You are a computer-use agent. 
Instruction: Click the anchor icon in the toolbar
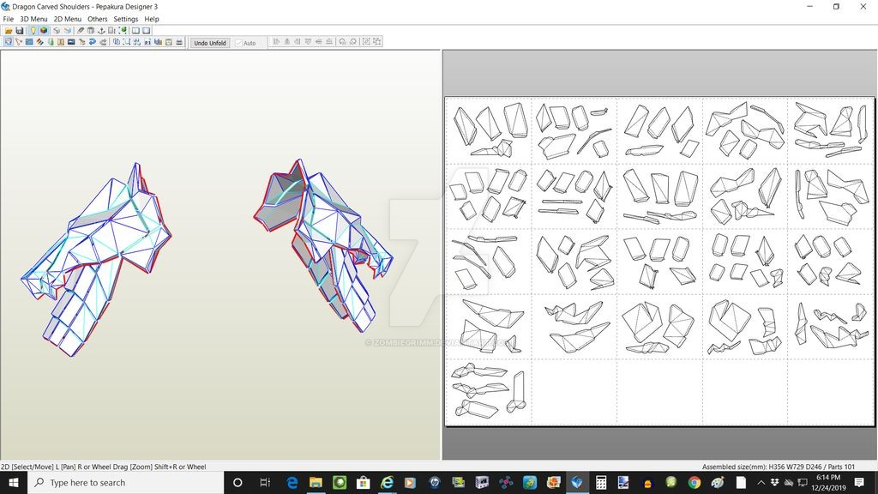point(101,31)
